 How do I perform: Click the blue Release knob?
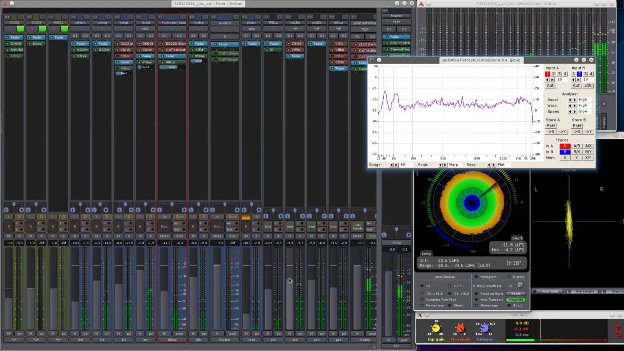coord(485,328)
